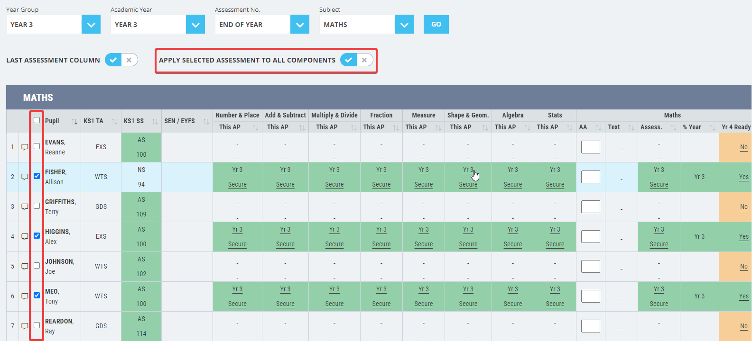
Task: Sort by % Year column arrows
Action: (x=712, y=127)
